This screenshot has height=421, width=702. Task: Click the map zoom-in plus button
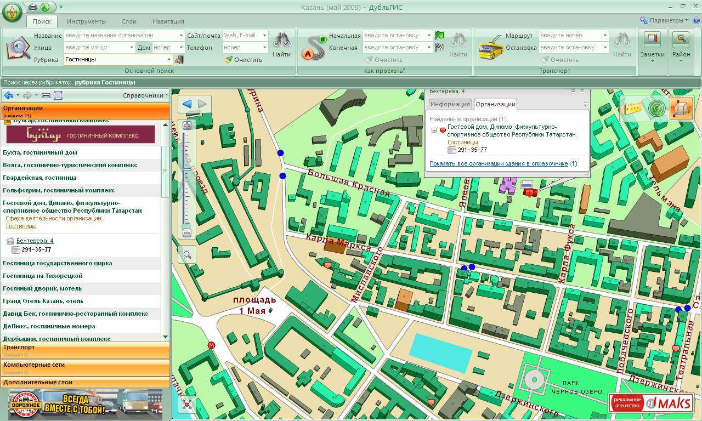click(x=187, y=125)
